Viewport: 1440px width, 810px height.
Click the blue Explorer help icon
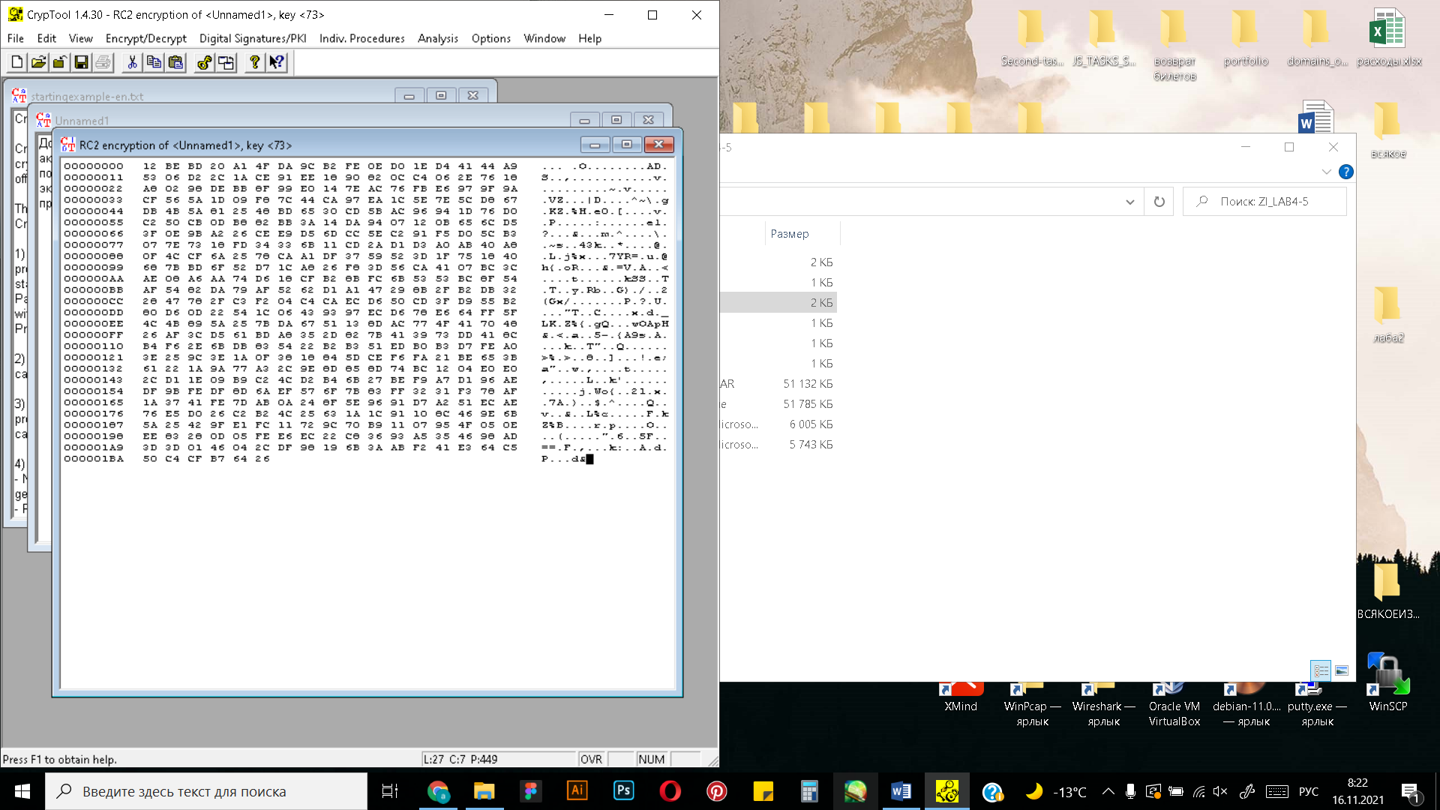(x=1346, y=172)
